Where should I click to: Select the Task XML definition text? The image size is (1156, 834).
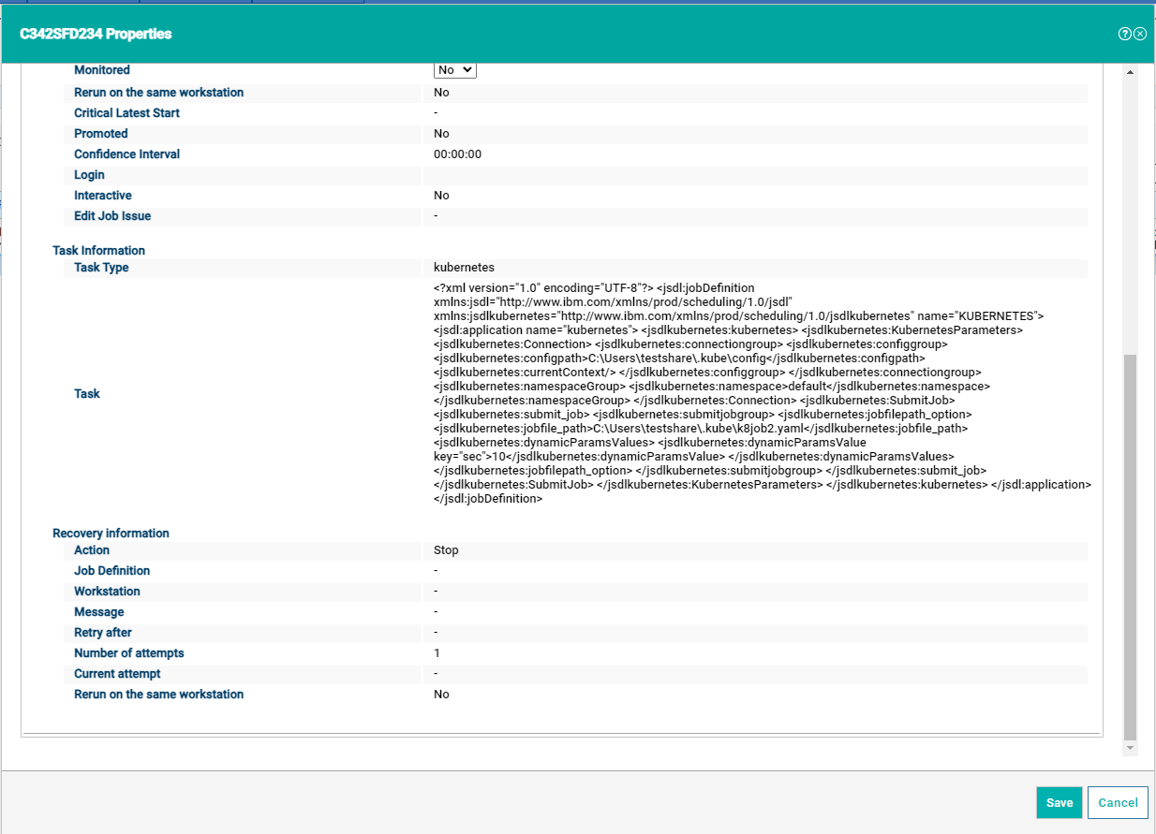click(759, 393)
